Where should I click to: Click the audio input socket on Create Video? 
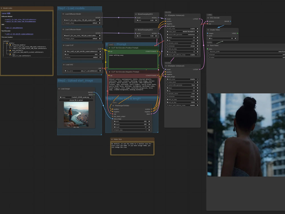[207, 36]
